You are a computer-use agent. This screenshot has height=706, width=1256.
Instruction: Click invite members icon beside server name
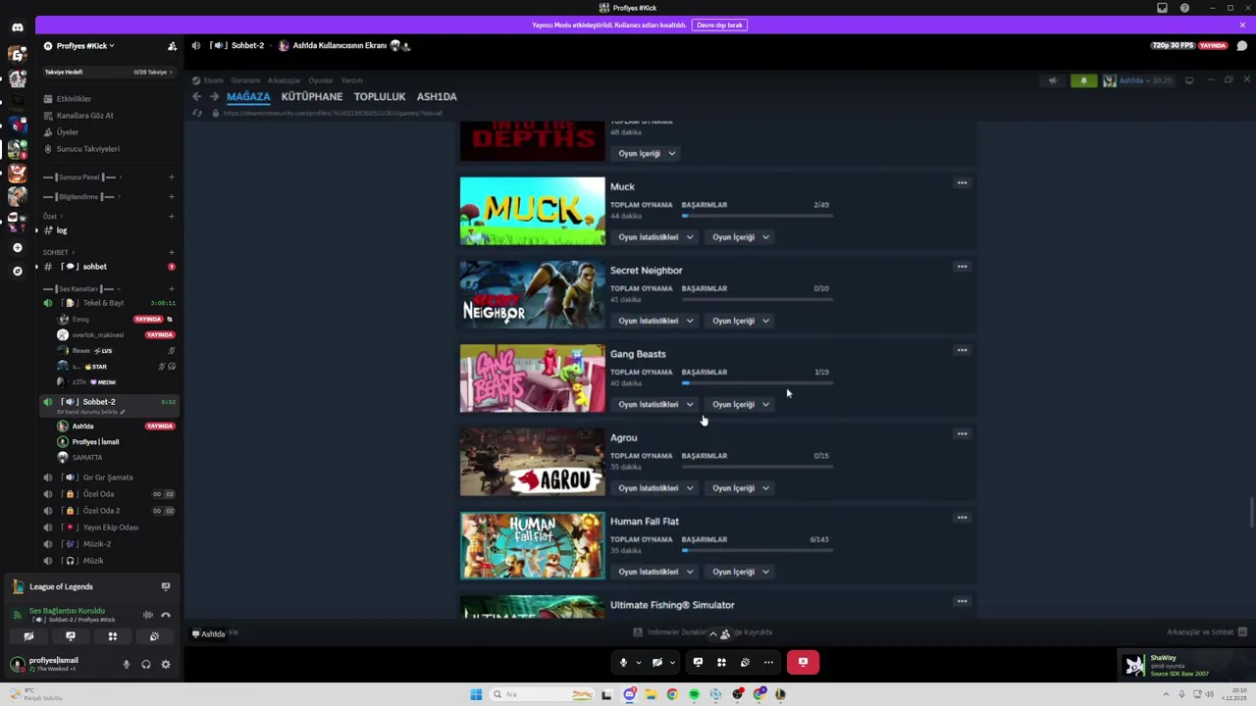pos(172,46)
